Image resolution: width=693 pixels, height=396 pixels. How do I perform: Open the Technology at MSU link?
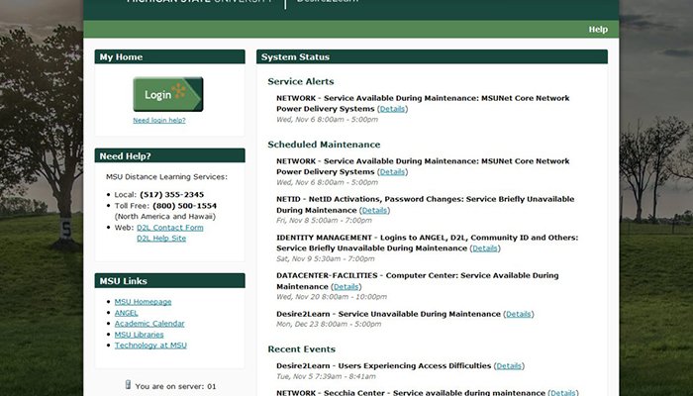point(150,346)
